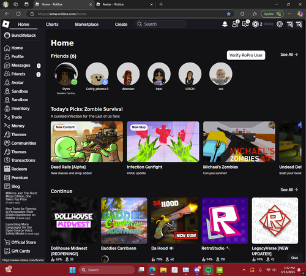Viewport: 306px width, 276px height.
Task: Open Dollhouse Midwest game thumbnail
Action: [74, 221]
